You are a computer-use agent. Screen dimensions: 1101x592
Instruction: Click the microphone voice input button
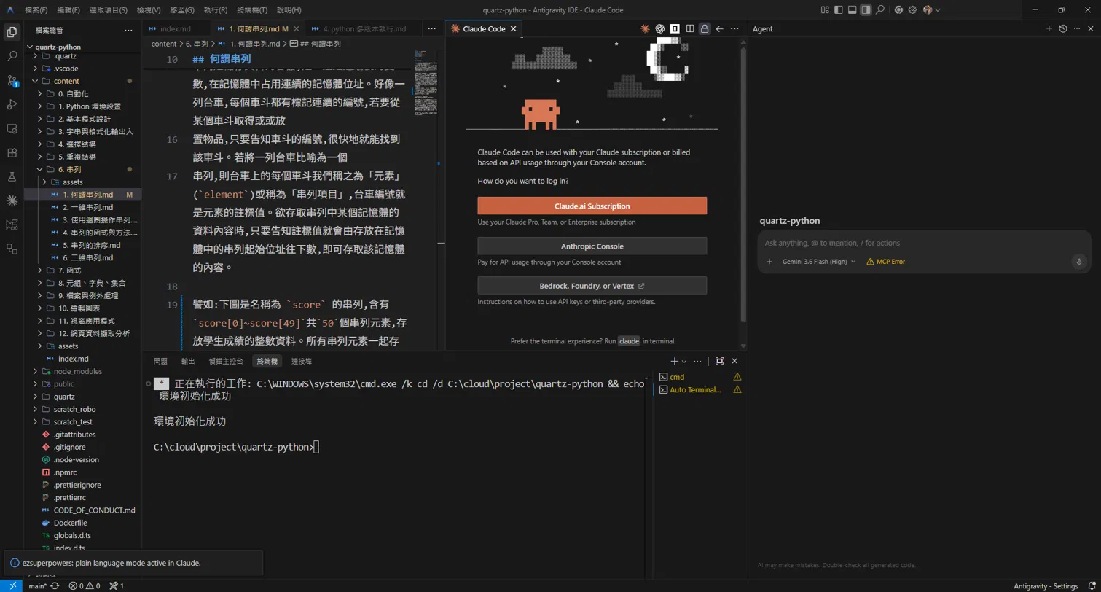[x=1079, y=262]
